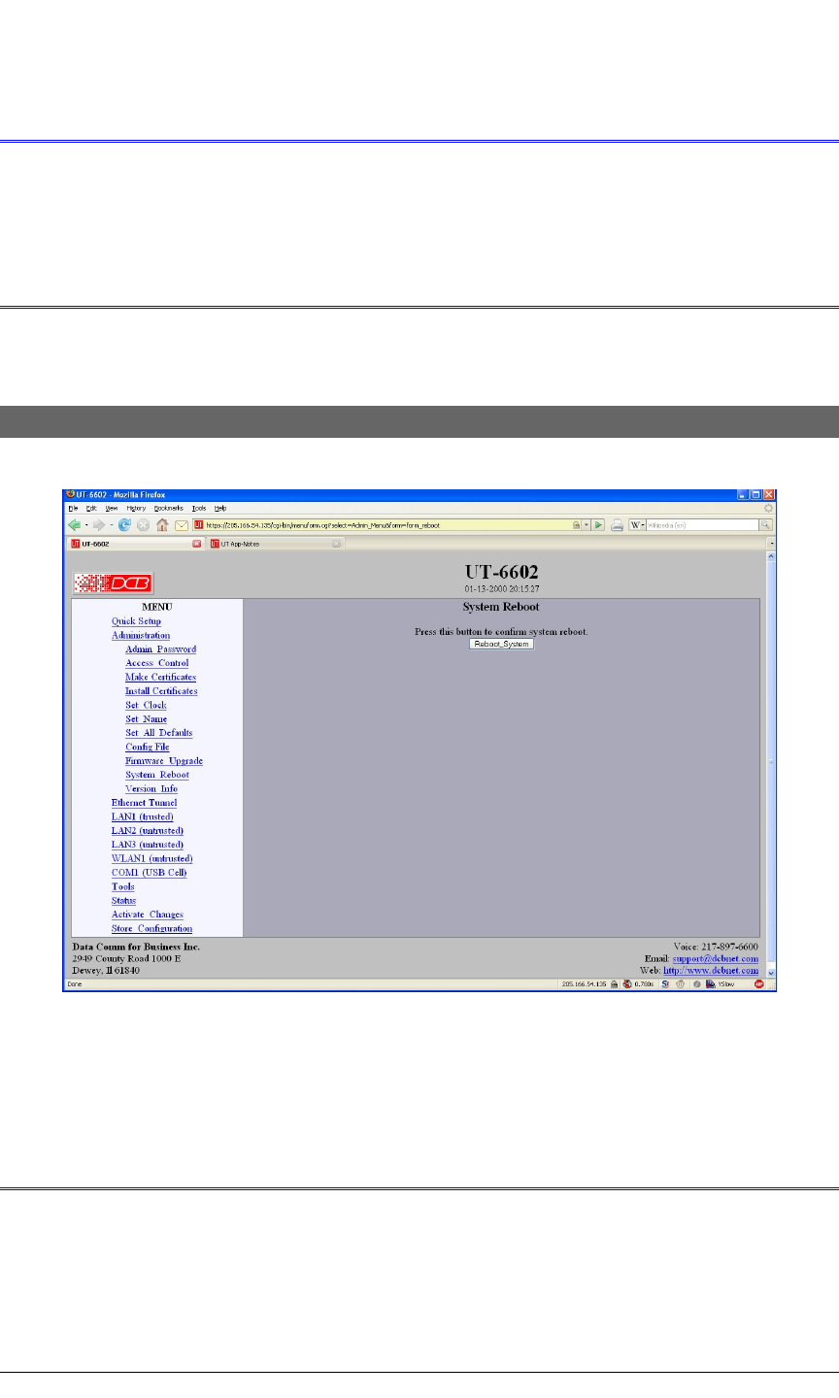This screenshot has width=839, height=1398.
Task: Switch to the UT App-Notes tab
Action: (x=277, y=544)
